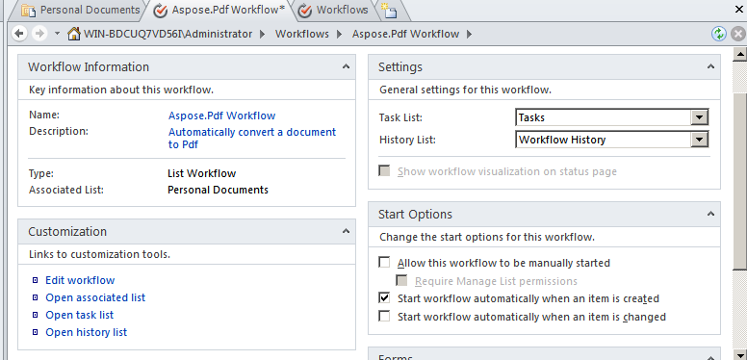Click bullet icon beside Edit workflow
Viewport: 747px width, 360px height.
pos(35,280)
